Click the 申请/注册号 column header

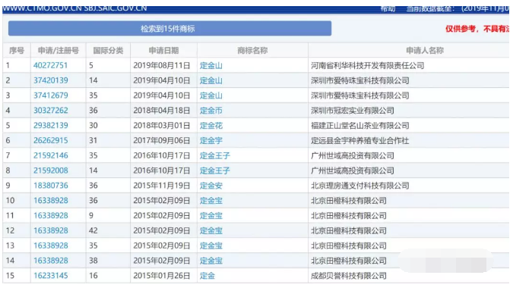59,50
